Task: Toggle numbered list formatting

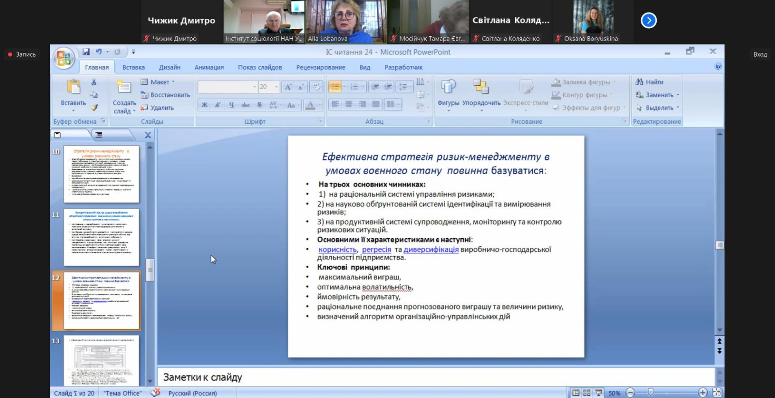Action: [355, 87]
